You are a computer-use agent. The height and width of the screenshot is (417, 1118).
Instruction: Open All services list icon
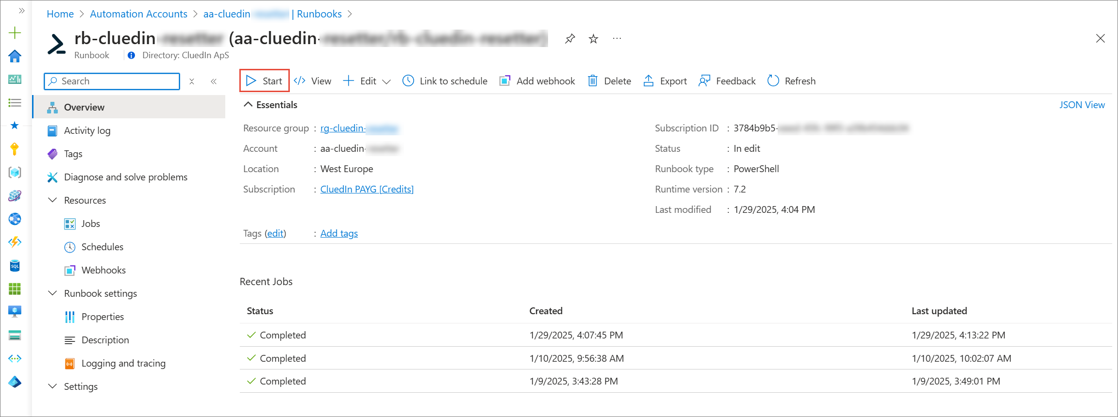point(15,103)
